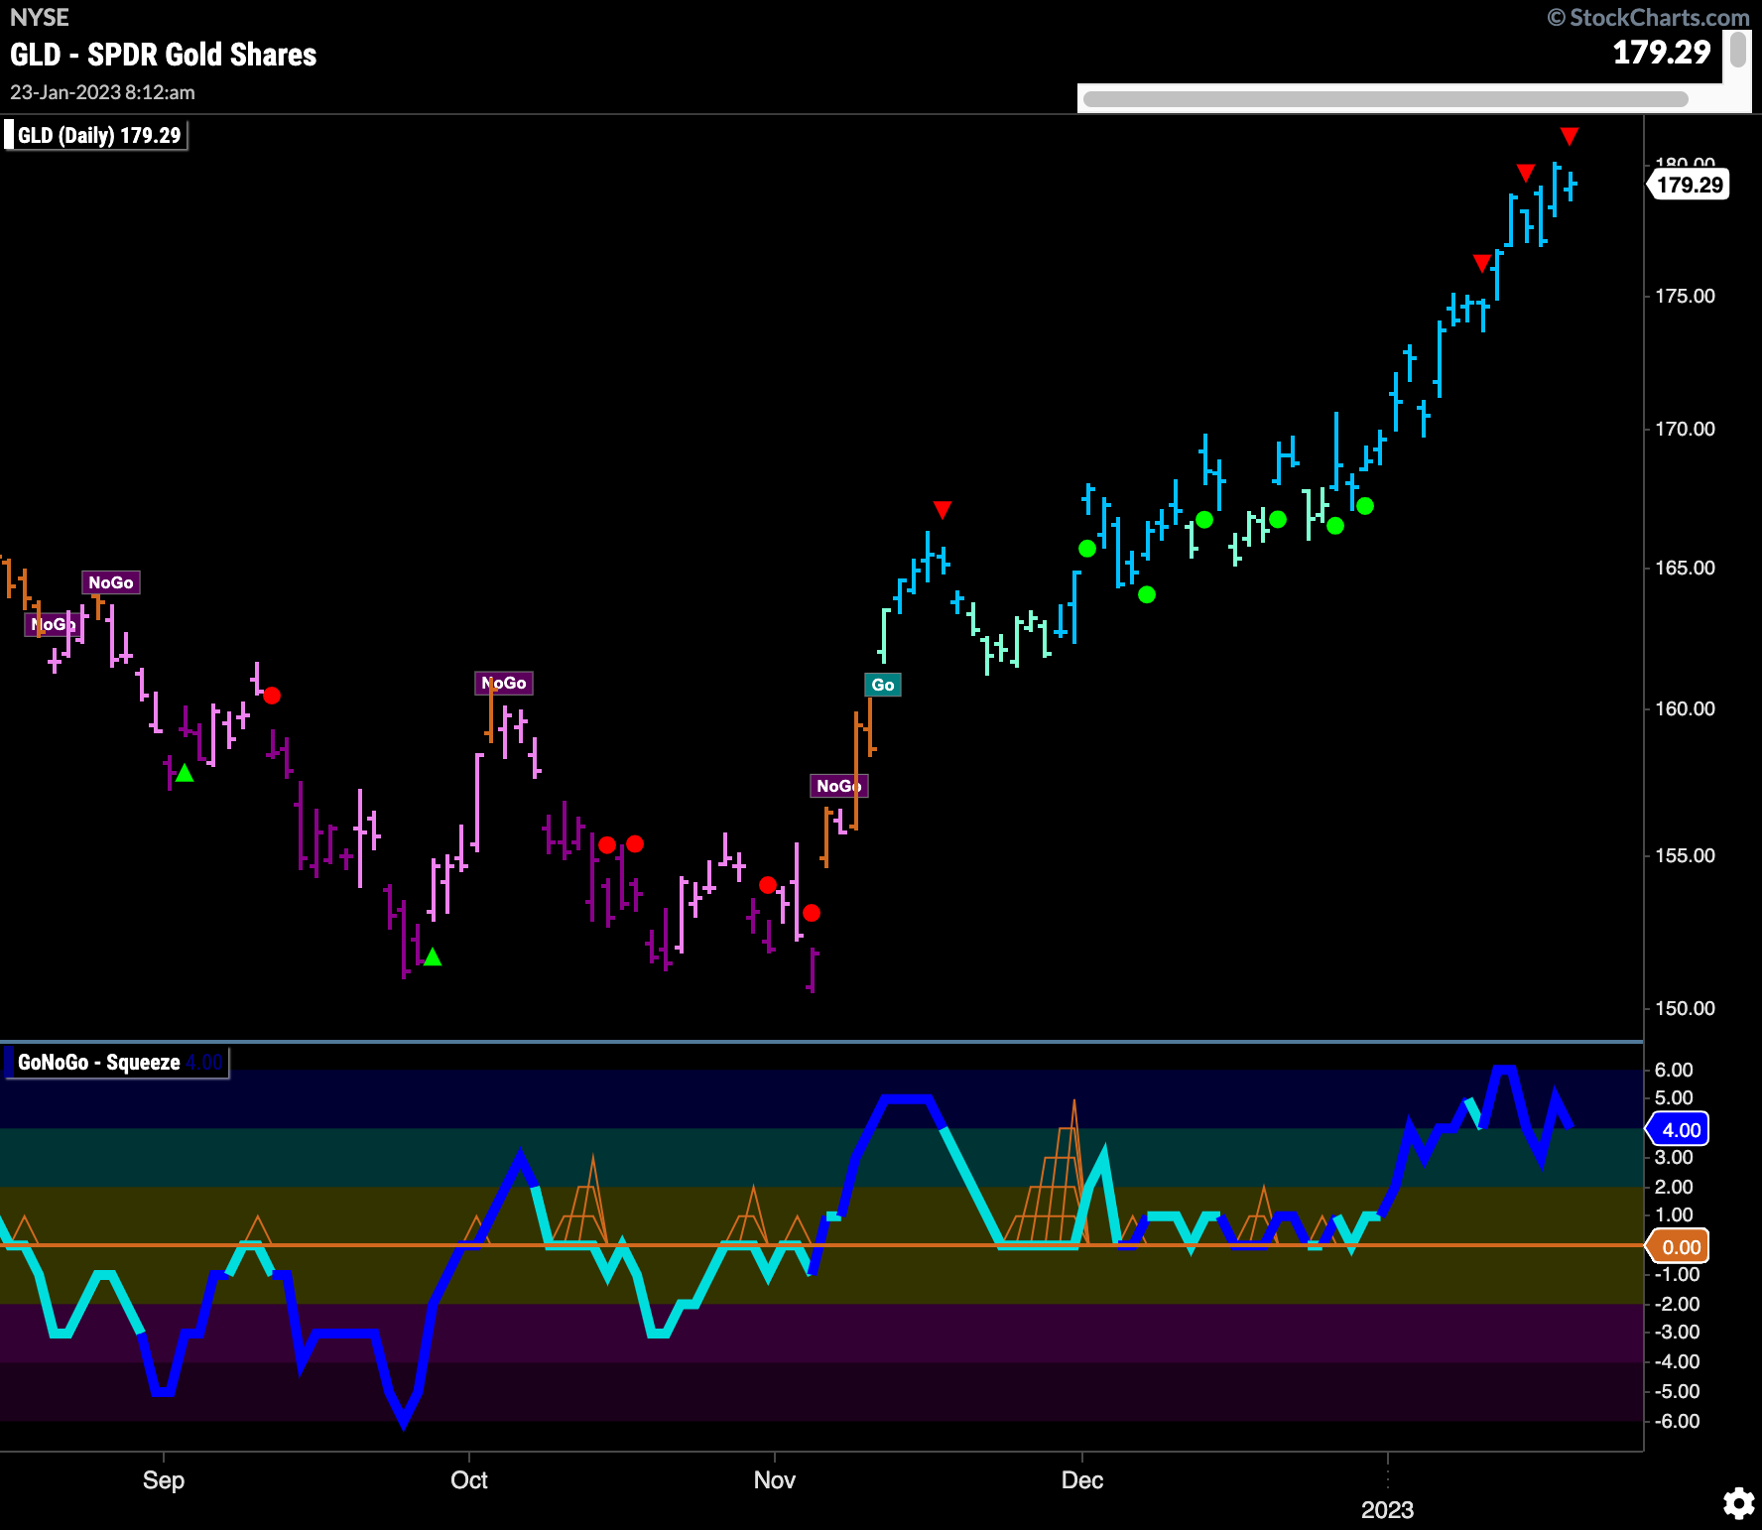This screenshot has height=1530, width=1762.
Task: Click the GLD - SPDR Gold Shares title
Action: click(x=164, y=55)
